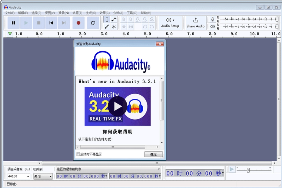Click the Share Audio button

[x=195, y=23]
